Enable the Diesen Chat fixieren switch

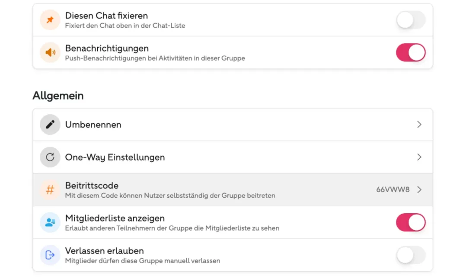click(411, 20)
